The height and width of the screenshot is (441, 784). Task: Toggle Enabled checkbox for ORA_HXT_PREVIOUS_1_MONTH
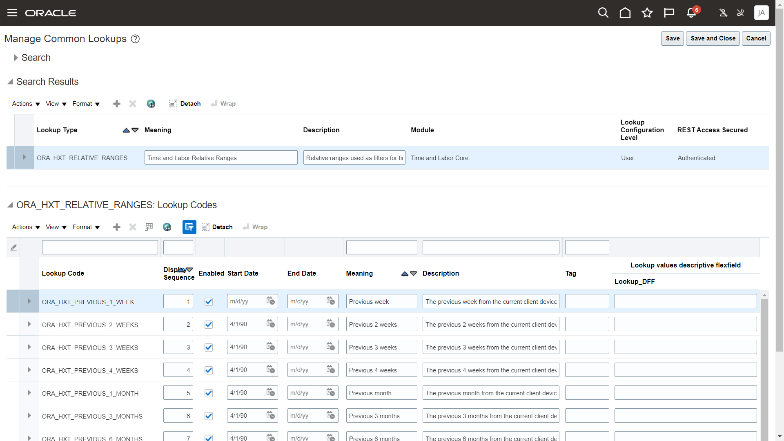[209, 393]
